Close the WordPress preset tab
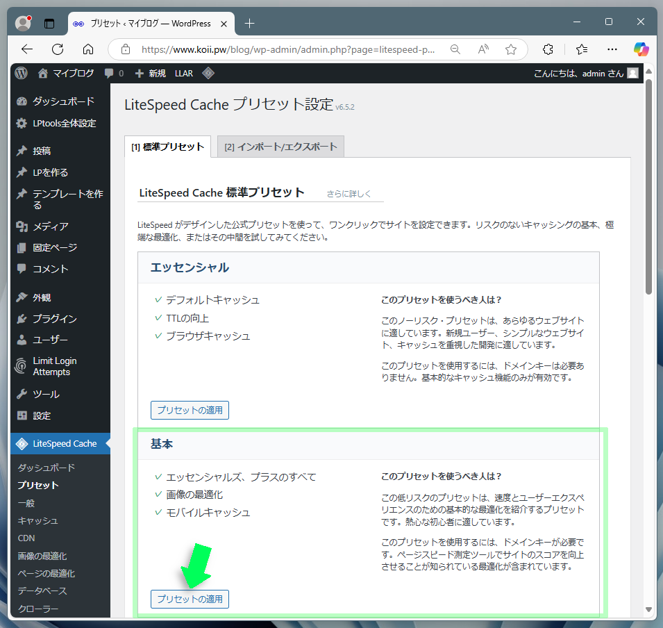Viewport: 663px width, 628px height. tap(224, 24)
